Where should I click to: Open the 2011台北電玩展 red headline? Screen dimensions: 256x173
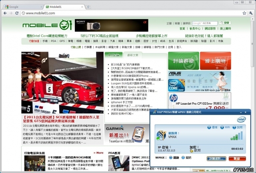click(61, 119)
